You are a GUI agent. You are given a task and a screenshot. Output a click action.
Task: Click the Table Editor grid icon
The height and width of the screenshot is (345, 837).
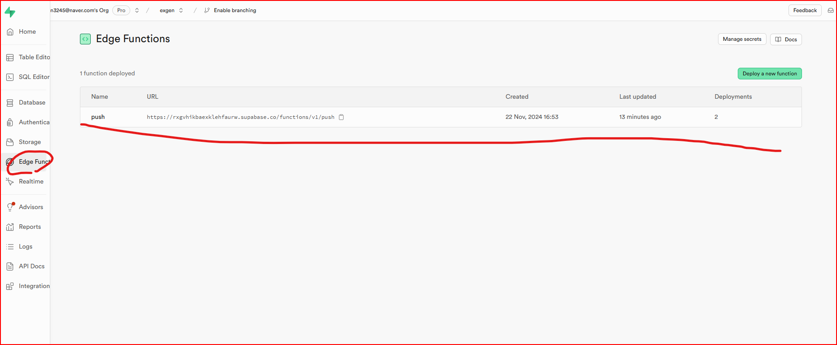point(10,57)
